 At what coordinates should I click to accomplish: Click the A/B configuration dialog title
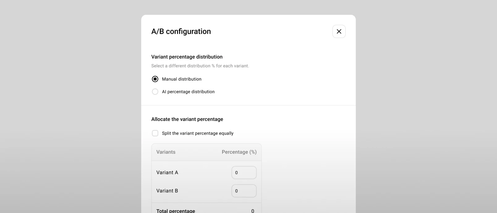pyautogui.click(x=181, y=31)
